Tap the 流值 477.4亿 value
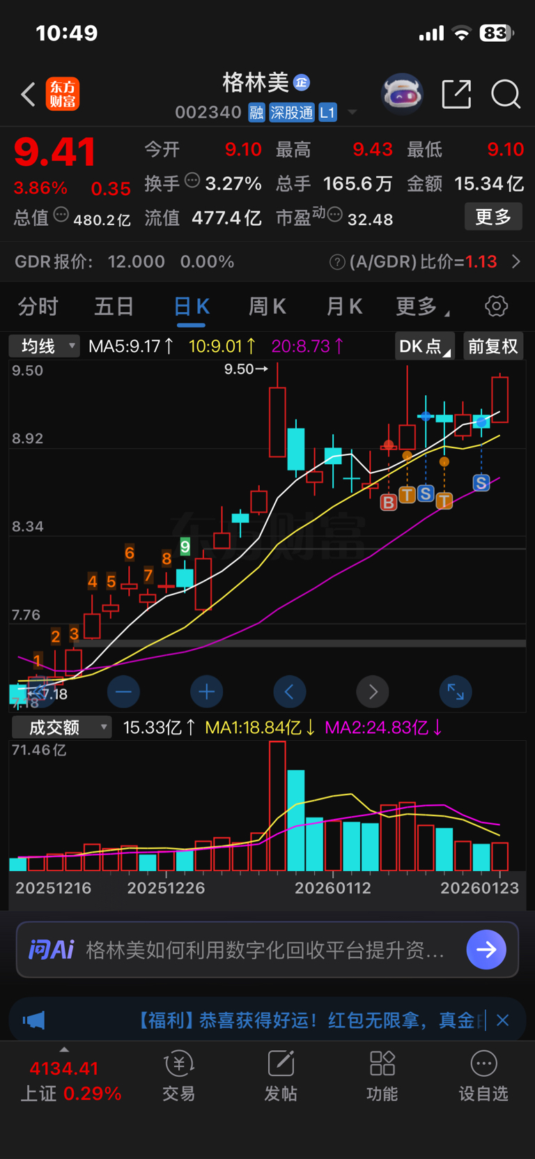Screen dimensions: 535x1159 point(226,218)
